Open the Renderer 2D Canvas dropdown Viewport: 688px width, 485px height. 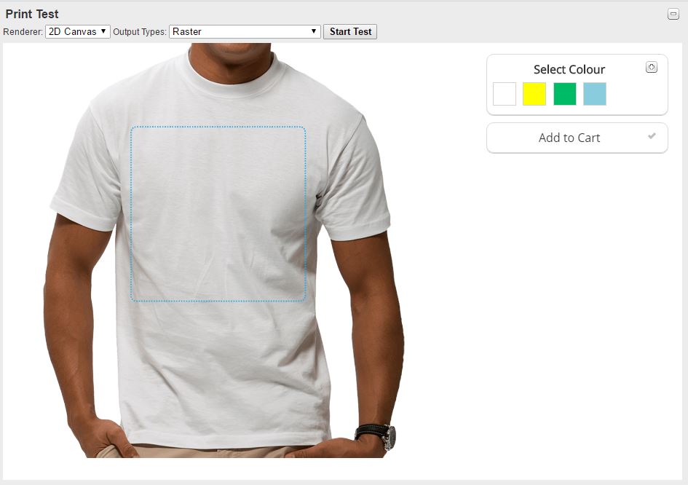[78, 31]
